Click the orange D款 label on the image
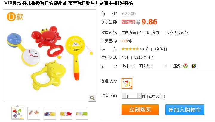215x122 pixels. click(15, 17)
